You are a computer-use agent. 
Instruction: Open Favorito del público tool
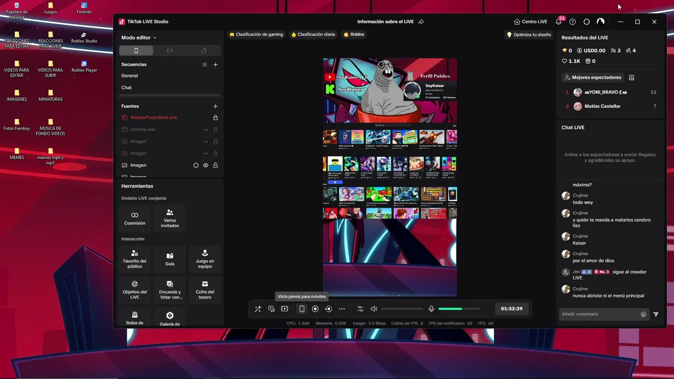[x=135, y=259]
